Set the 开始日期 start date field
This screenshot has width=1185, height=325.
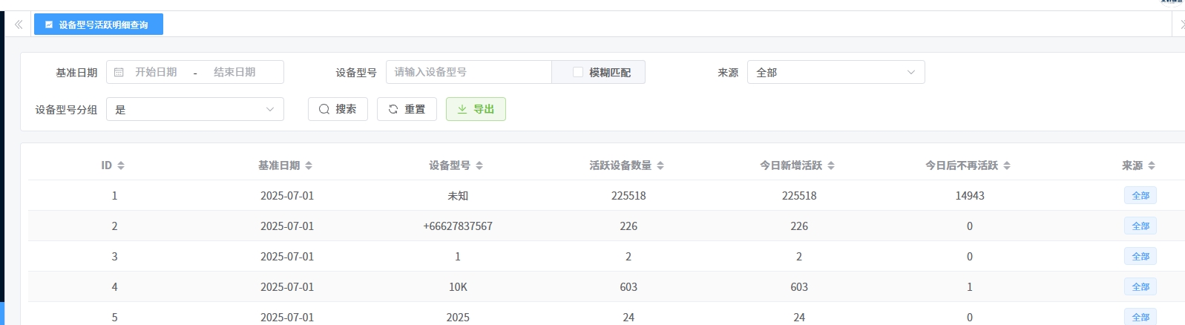click(156, 72)
